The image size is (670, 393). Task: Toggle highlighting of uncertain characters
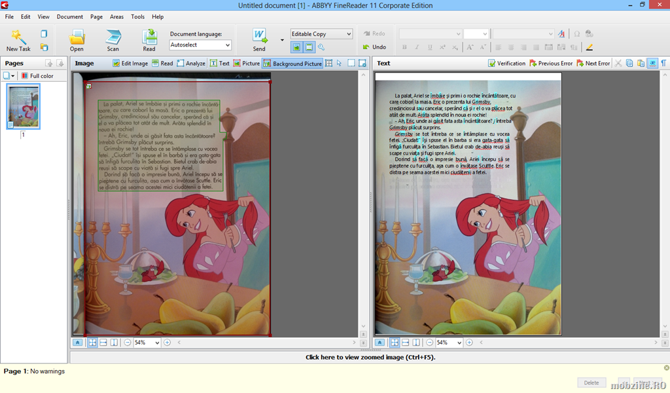652,64
